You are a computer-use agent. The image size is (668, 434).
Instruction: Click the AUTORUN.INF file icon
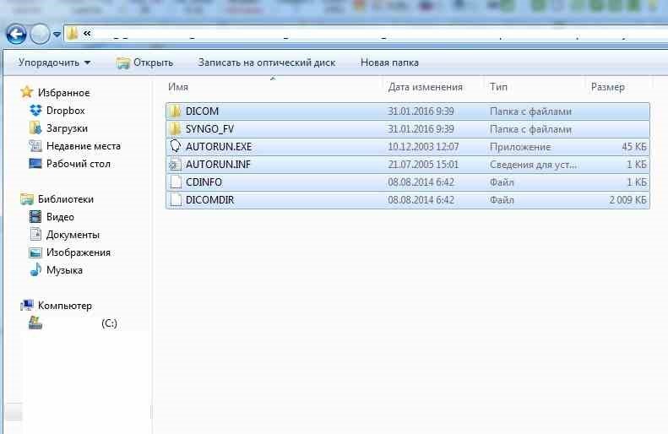[175, 165]
